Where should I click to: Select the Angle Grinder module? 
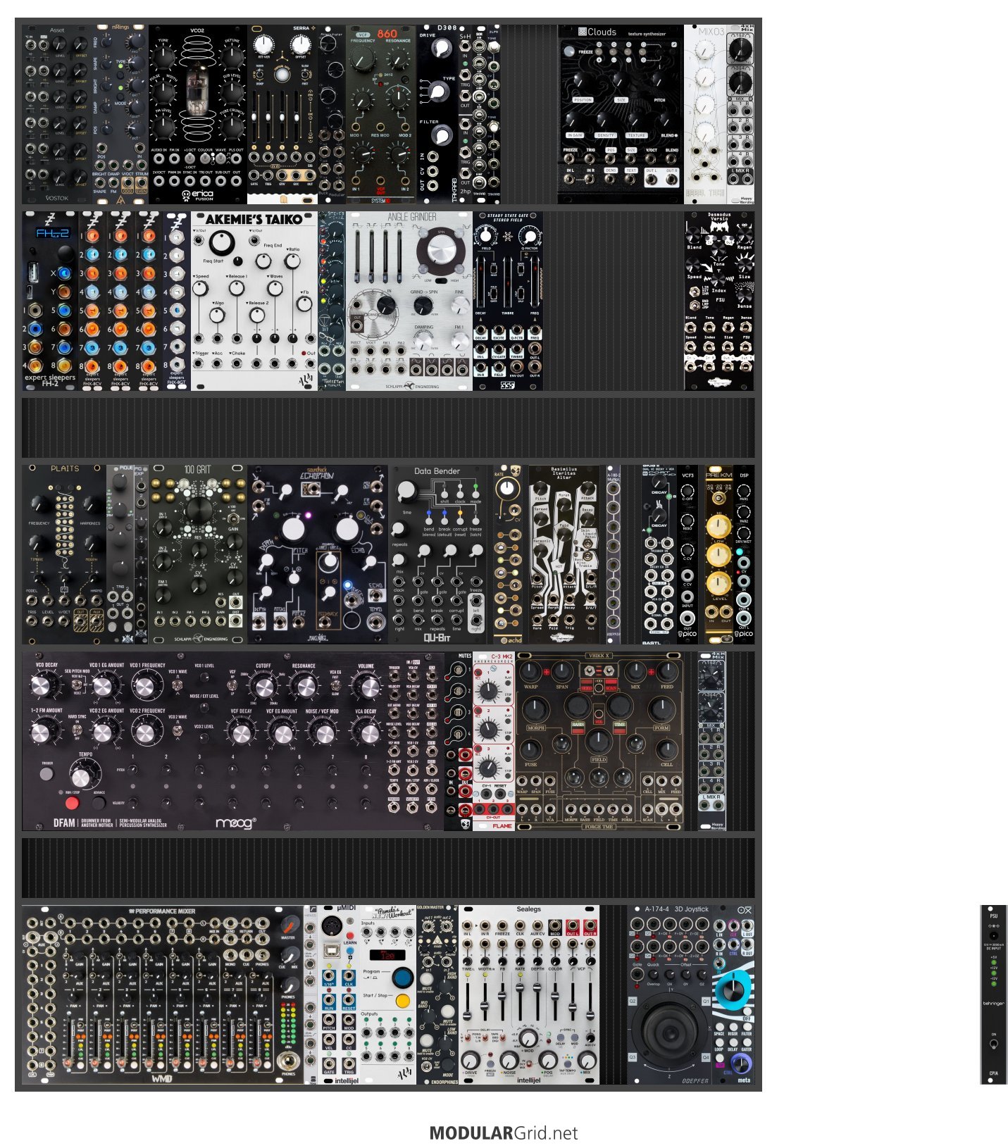tap(409, 301)
